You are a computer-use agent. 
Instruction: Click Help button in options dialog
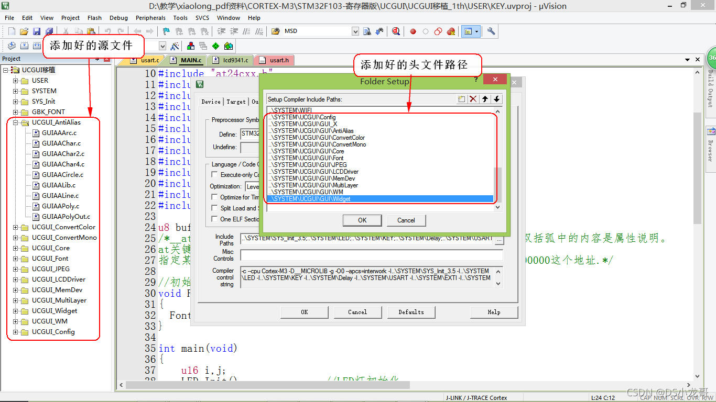point(494,312)
